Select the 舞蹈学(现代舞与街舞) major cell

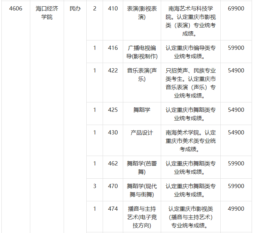pos(142,191)
